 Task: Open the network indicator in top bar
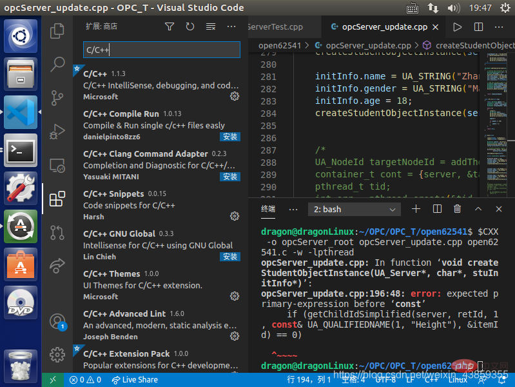pos(433,8)
